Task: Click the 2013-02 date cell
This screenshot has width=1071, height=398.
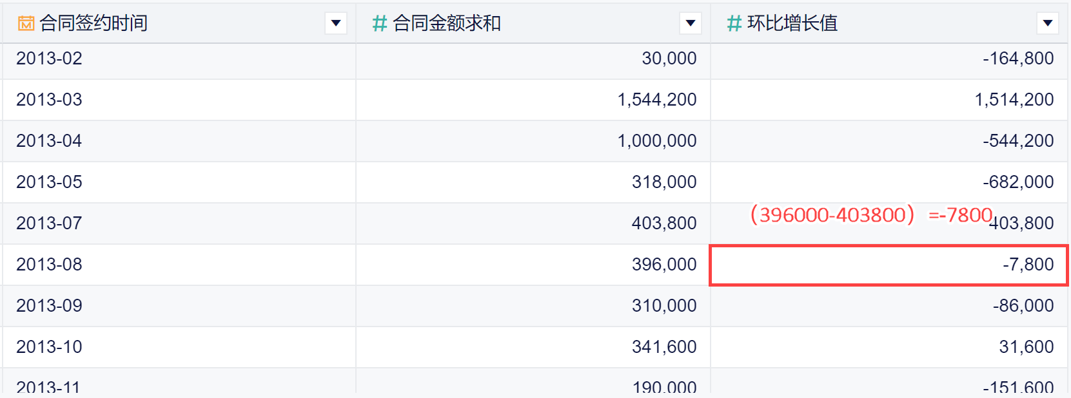Action: point(50,59)
